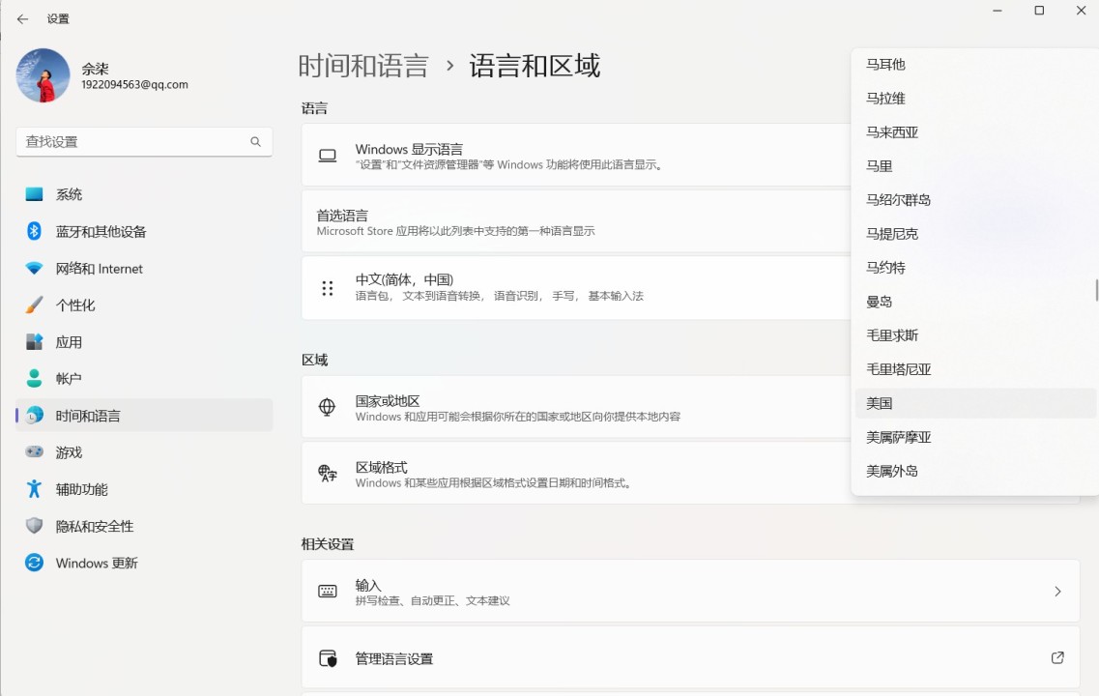This screenshot has height=696, width=1099.
Task: Click the drag handle for 中文(简体，中国)
Action: (328, 288)
